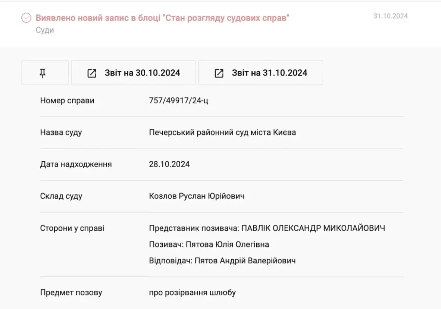Click judge name "Козлов Руслан Юрійович"
Image resolution: width=441 pixels, height=309 pixels.
click(197, 196)
